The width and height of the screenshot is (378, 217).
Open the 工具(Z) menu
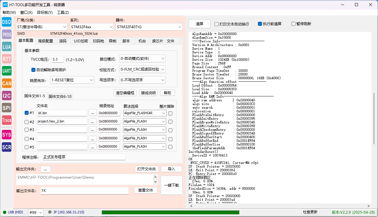(x=63, y=13)
